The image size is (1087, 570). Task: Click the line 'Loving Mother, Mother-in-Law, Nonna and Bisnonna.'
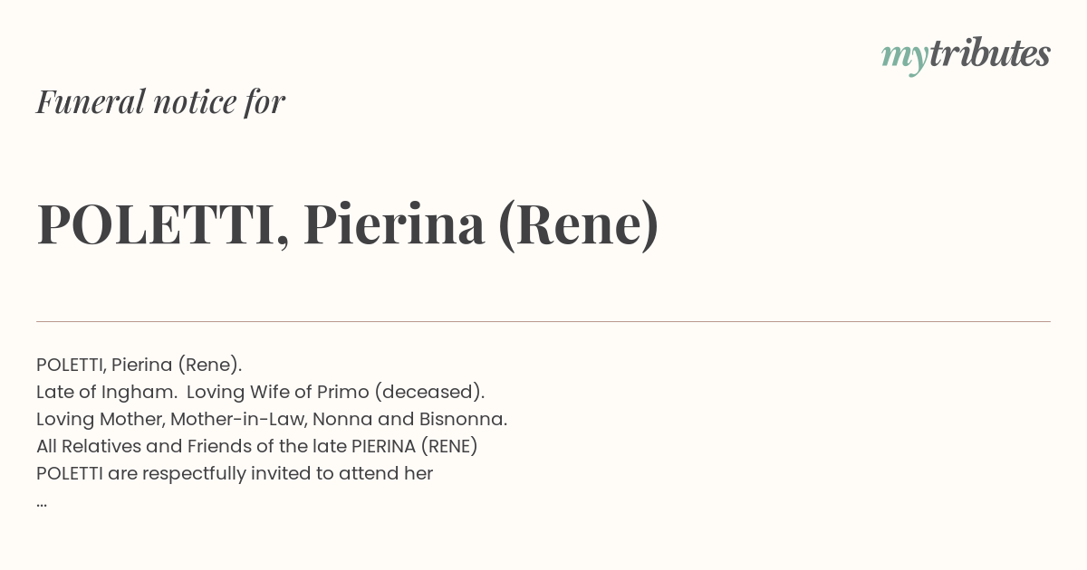272,419
